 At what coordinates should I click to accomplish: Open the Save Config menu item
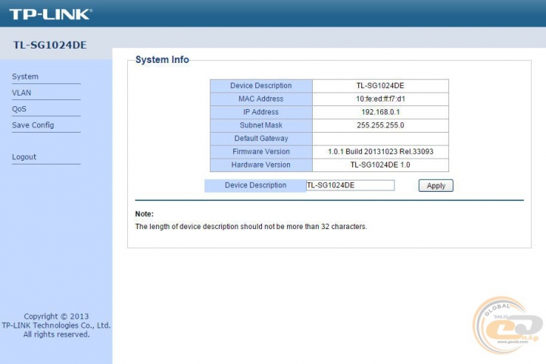pyautogui.click(x=33, y=125)
